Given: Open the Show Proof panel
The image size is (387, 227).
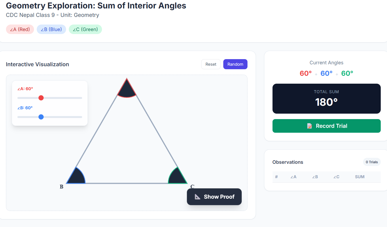Looking at the screenshot, I should click(214, 197).
